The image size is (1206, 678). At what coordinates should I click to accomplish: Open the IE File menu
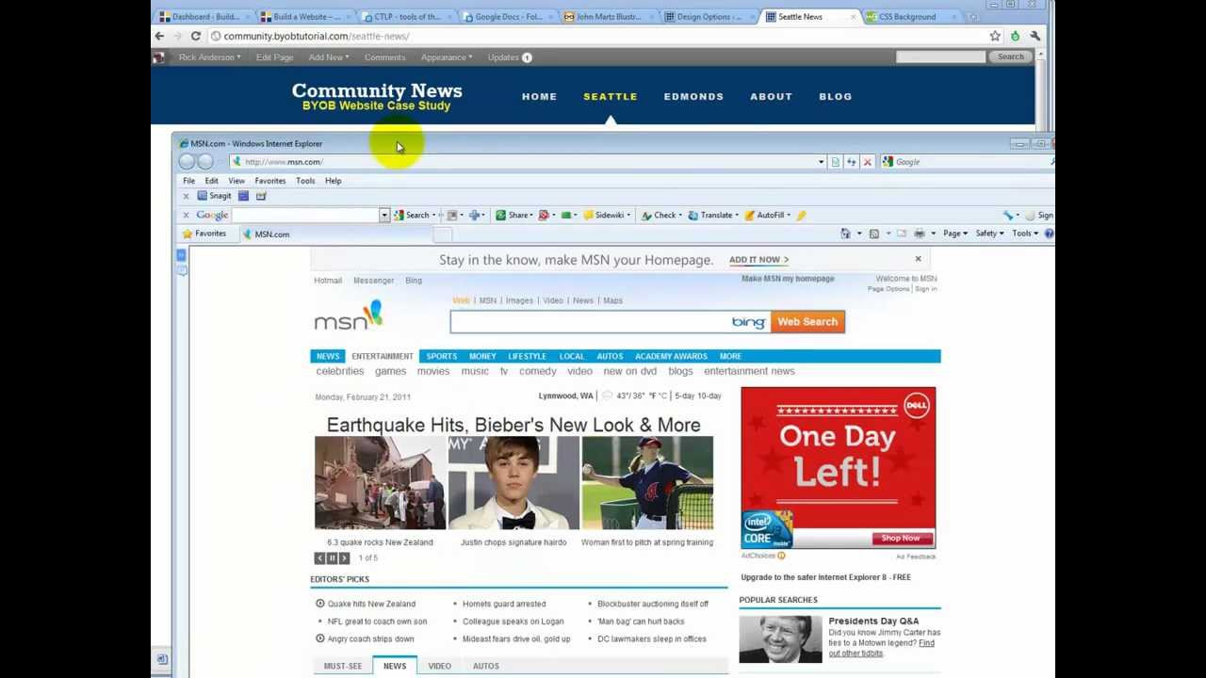(188, 181)
